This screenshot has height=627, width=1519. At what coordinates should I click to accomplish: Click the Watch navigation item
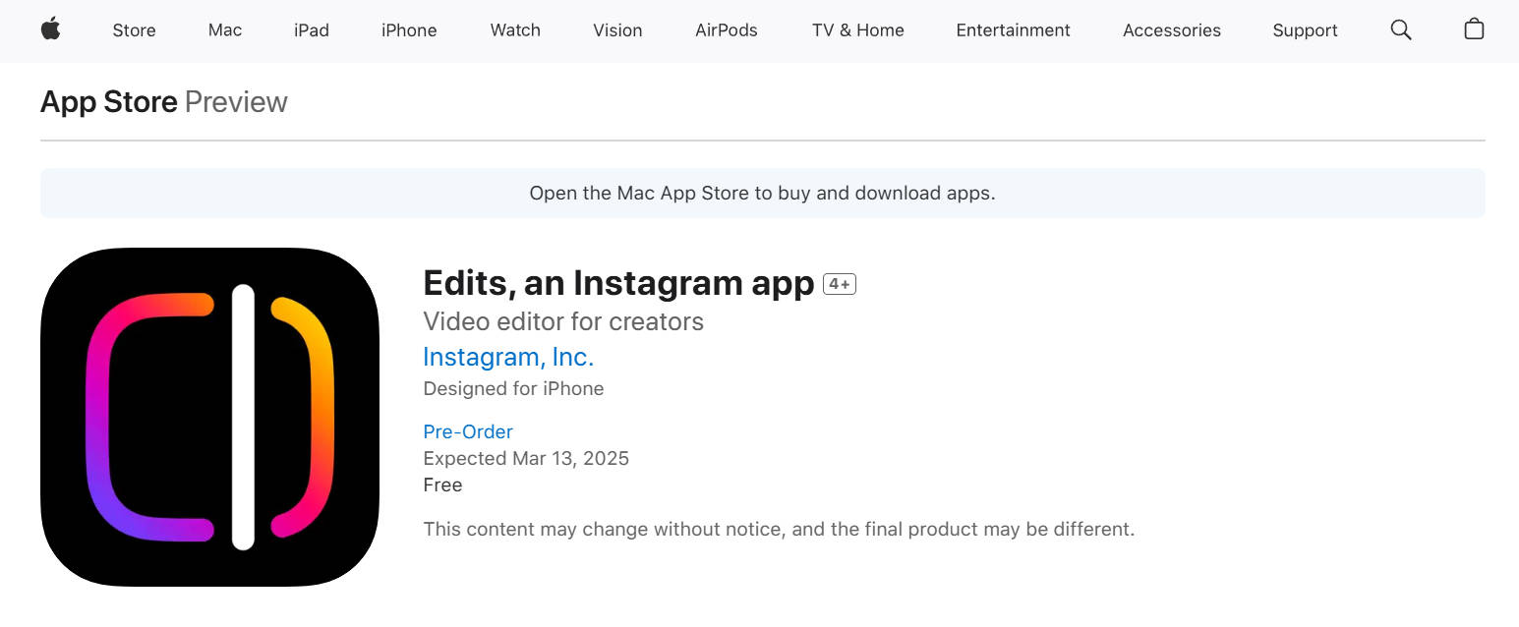click(x=514, y=30)
